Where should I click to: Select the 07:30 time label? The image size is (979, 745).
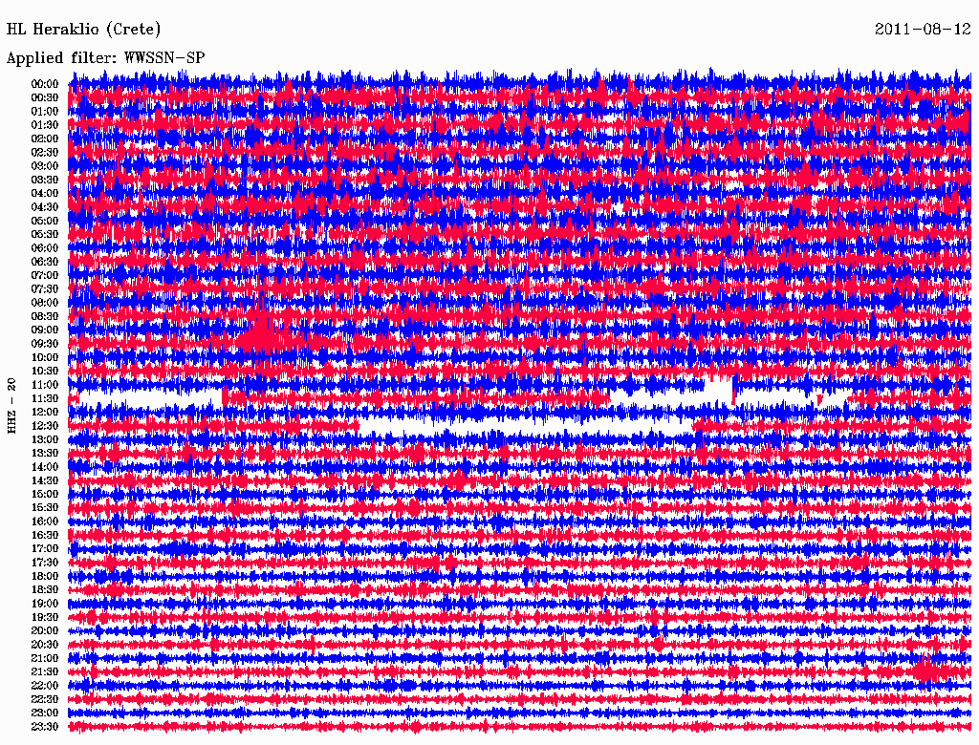[x=45, y=288]
